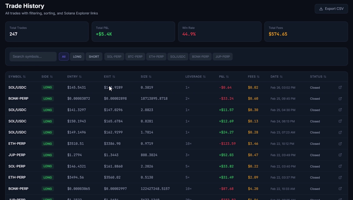Screen dimensions: 353x200
Task: Click the Trade History heading
Action: 25,6
